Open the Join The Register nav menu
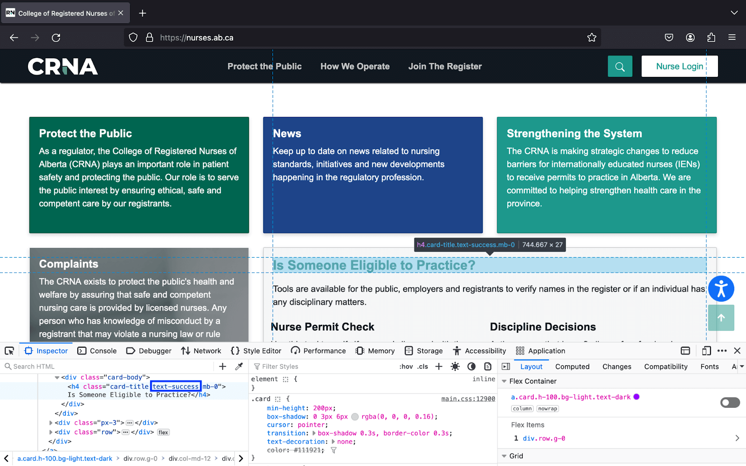This screenshot has width=746, height=466. click(445, 66)
